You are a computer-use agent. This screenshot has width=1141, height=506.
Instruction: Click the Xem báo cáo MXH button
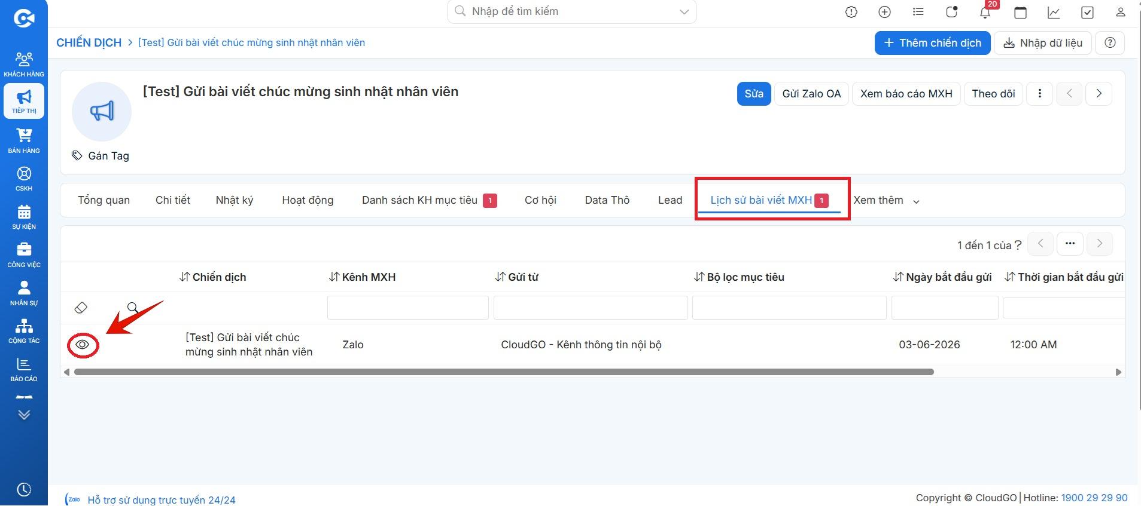click(x=906, y=94)
